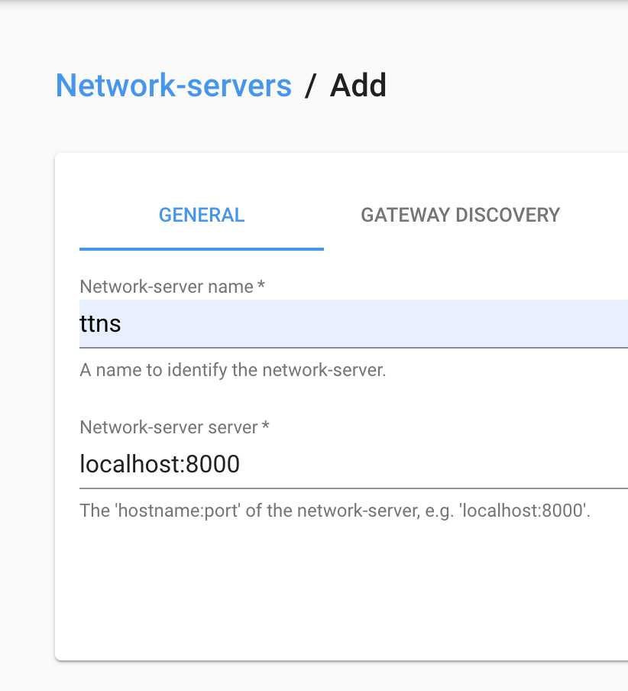Switch to the GENERAL tab
This screenshot has width=628, height=691.
click(202, 216)
